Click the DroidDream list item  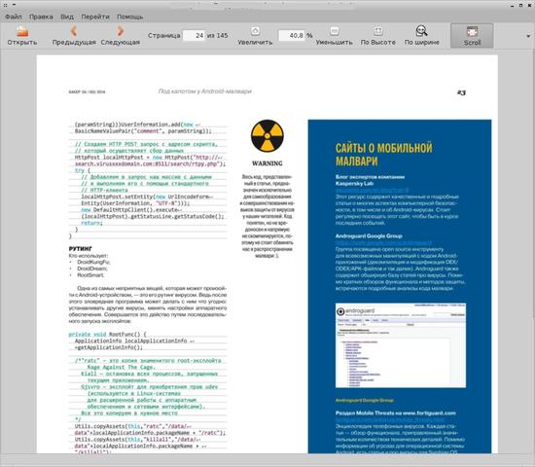click(x=92, y=269)
